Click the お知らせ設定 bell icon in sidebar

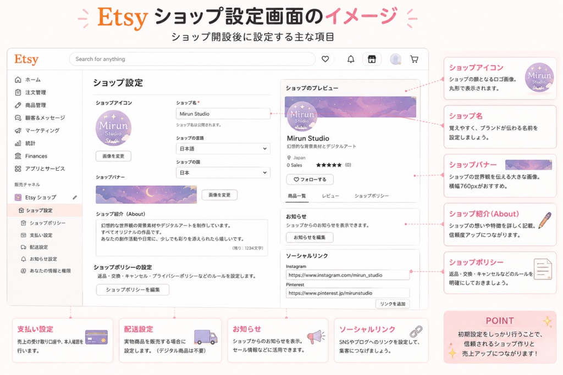(23, 259)
